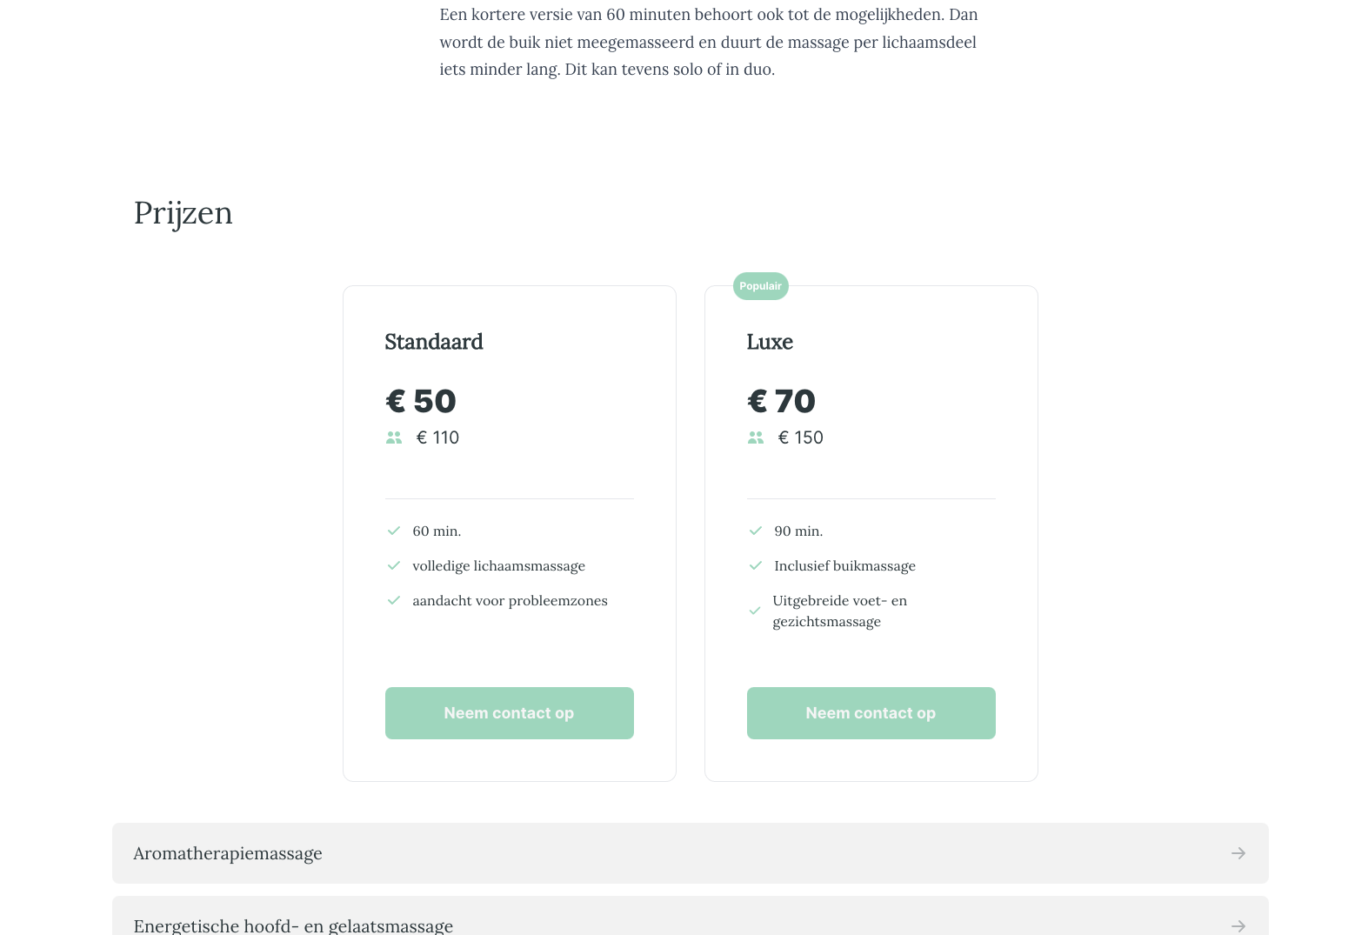The width and height of the screenshot is (1348, 935).
Task: Click the € 70 price on the Luxe card
Action: coord(780,400)
